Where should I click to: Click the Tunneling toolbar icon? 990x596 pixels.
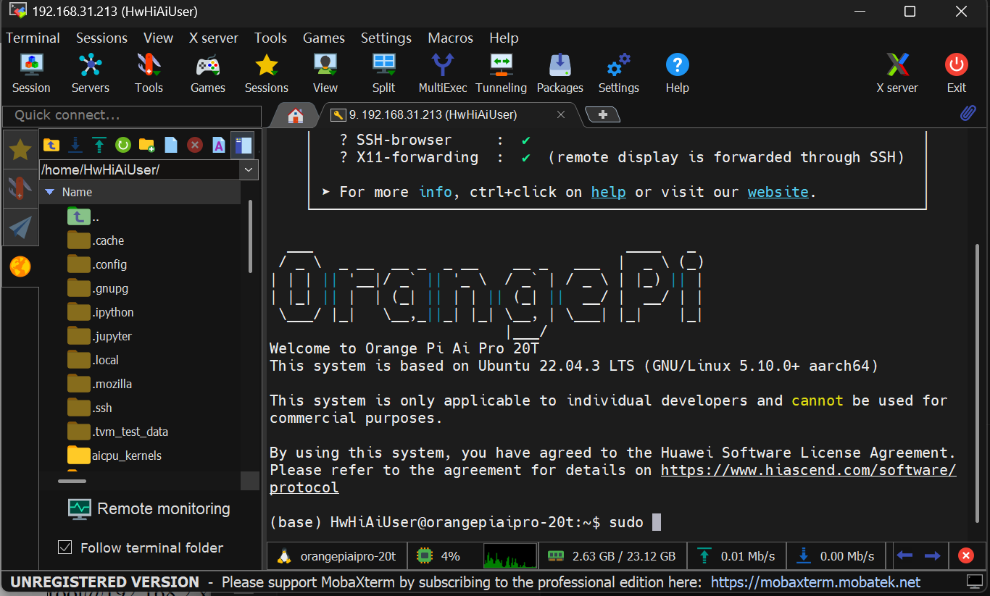tap(501, 73)
